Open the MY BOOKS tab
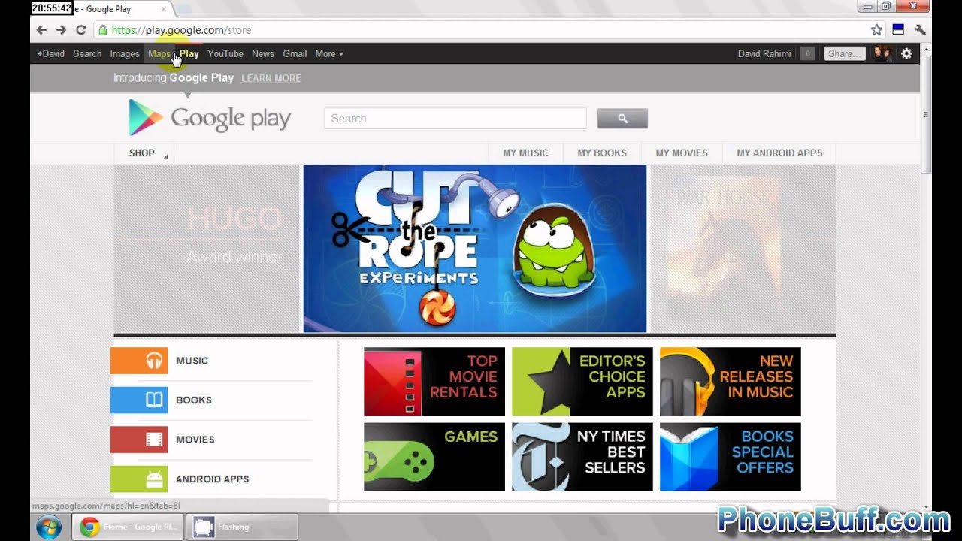 pyautogui.click(x=602, y=153)
